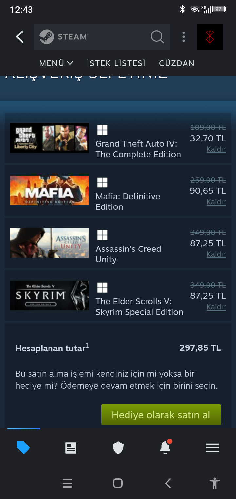Tap the Android accessibility icon
This screenshot has width=236, height=499.
(215, 483)
